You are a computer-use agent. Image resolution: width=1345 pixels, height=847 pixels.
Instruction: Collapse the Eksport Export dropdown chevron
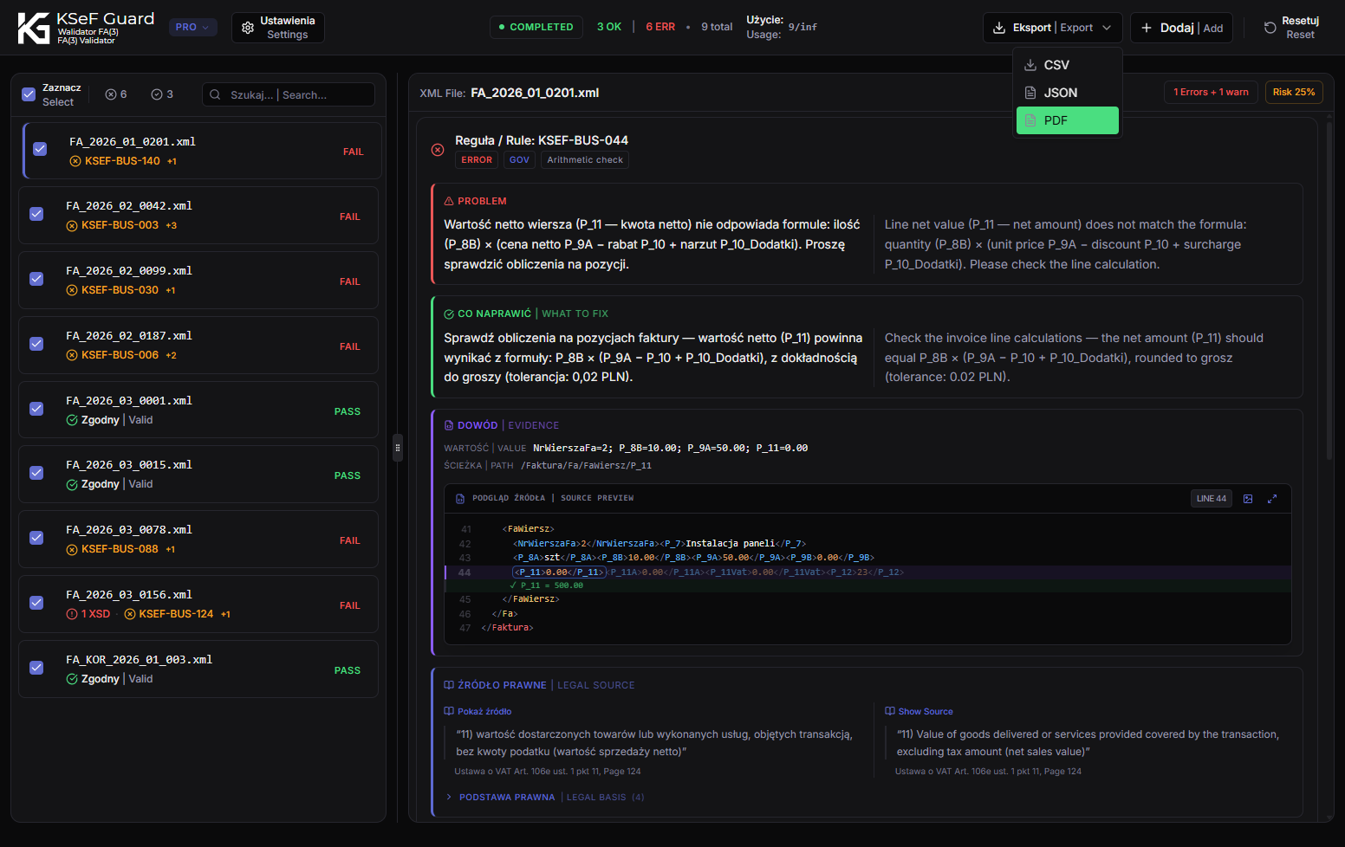tap(1107, 28)
